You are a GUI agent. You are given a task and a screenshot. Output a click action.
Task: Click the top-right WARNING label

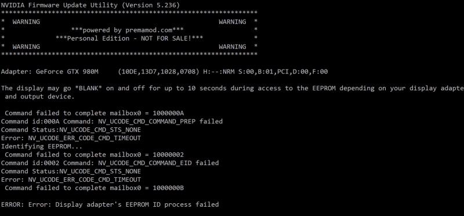coord(233,22)
